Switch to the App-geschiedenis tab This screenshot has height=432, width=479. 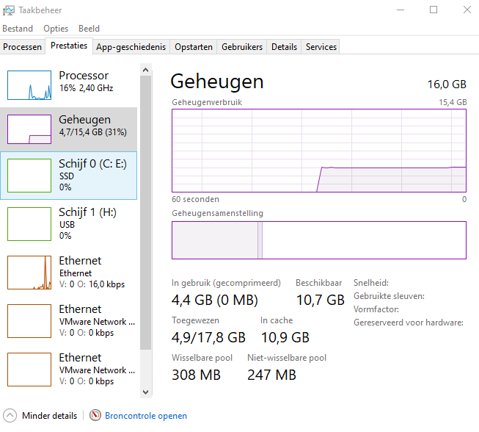pos(131,47)
